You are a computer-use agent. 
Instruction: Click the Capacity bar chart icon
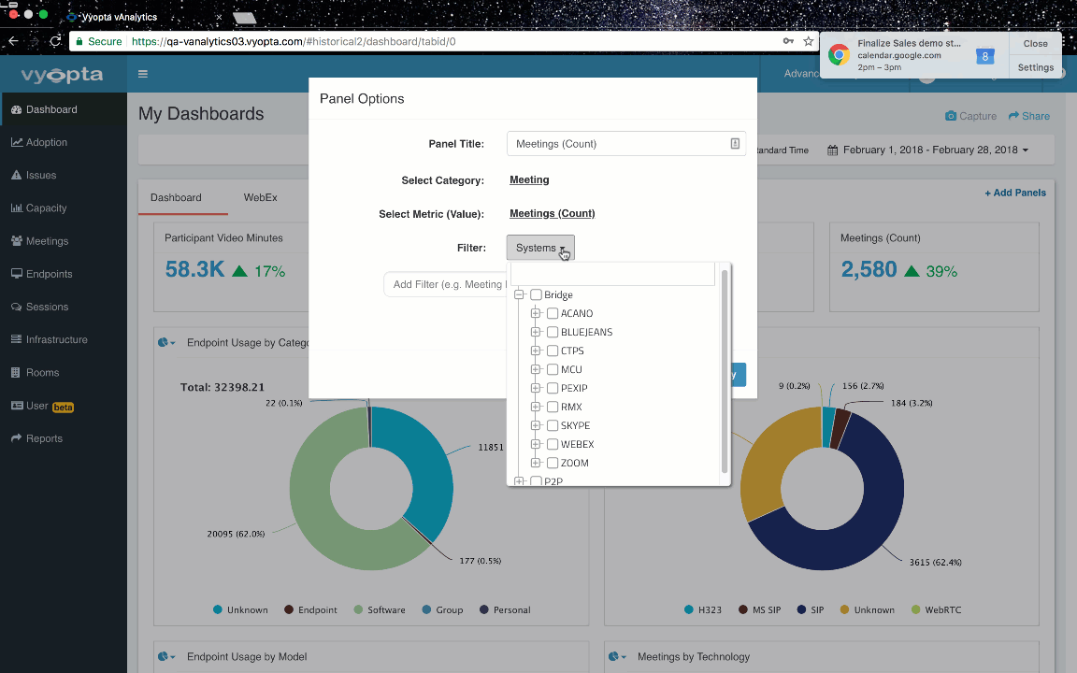[17, 208]
